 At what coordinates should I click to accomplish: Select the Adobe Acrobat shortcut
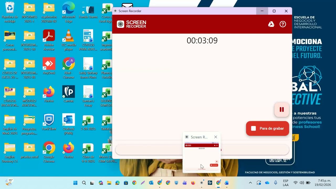[49, 40]
